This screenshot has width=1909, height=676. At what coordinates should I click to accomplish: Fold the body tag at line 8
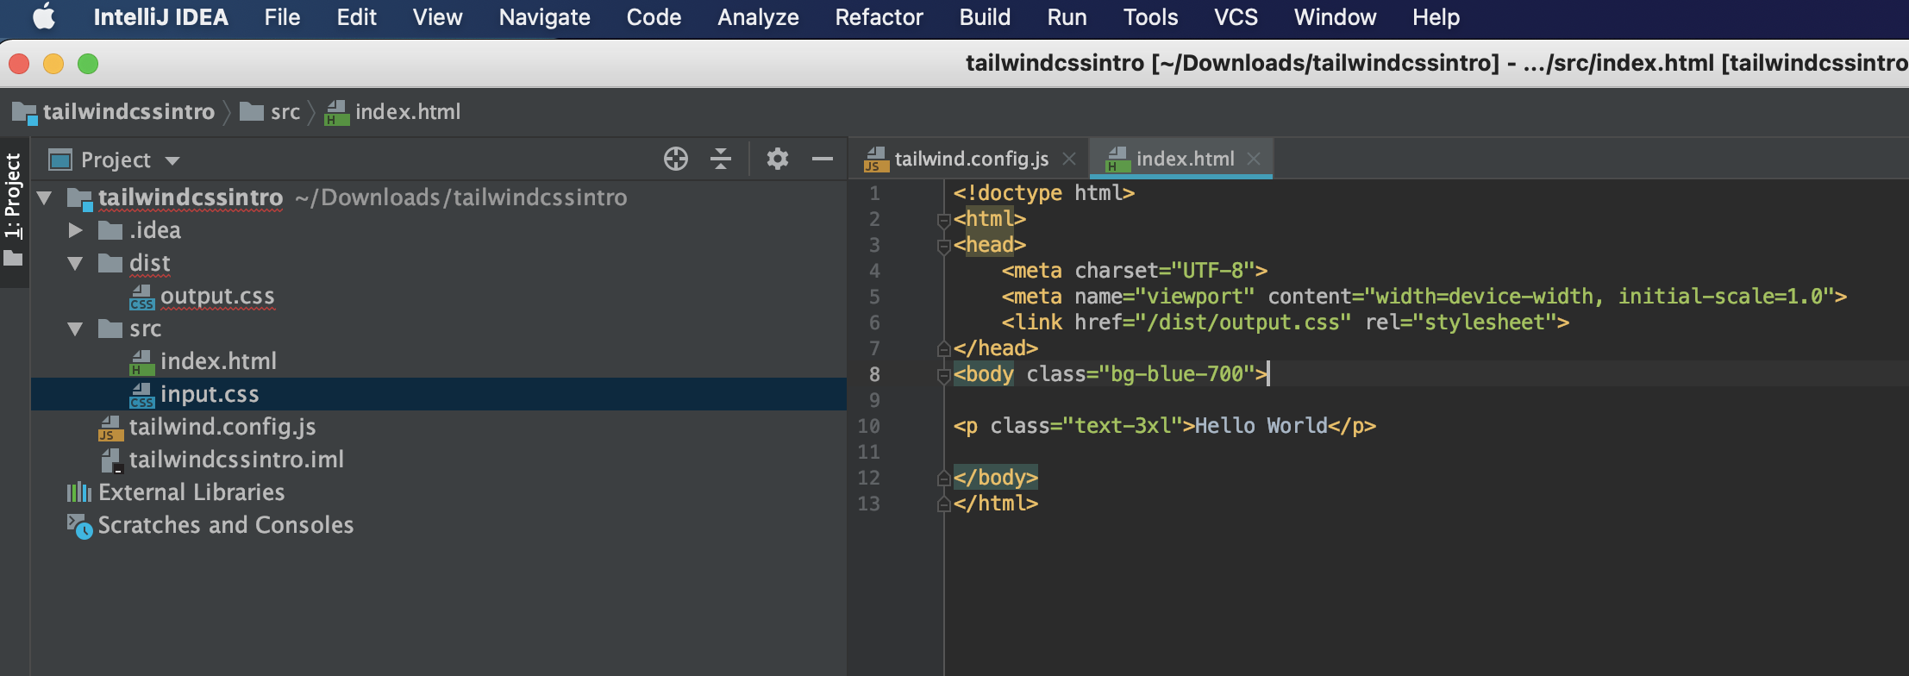point(943,376)
